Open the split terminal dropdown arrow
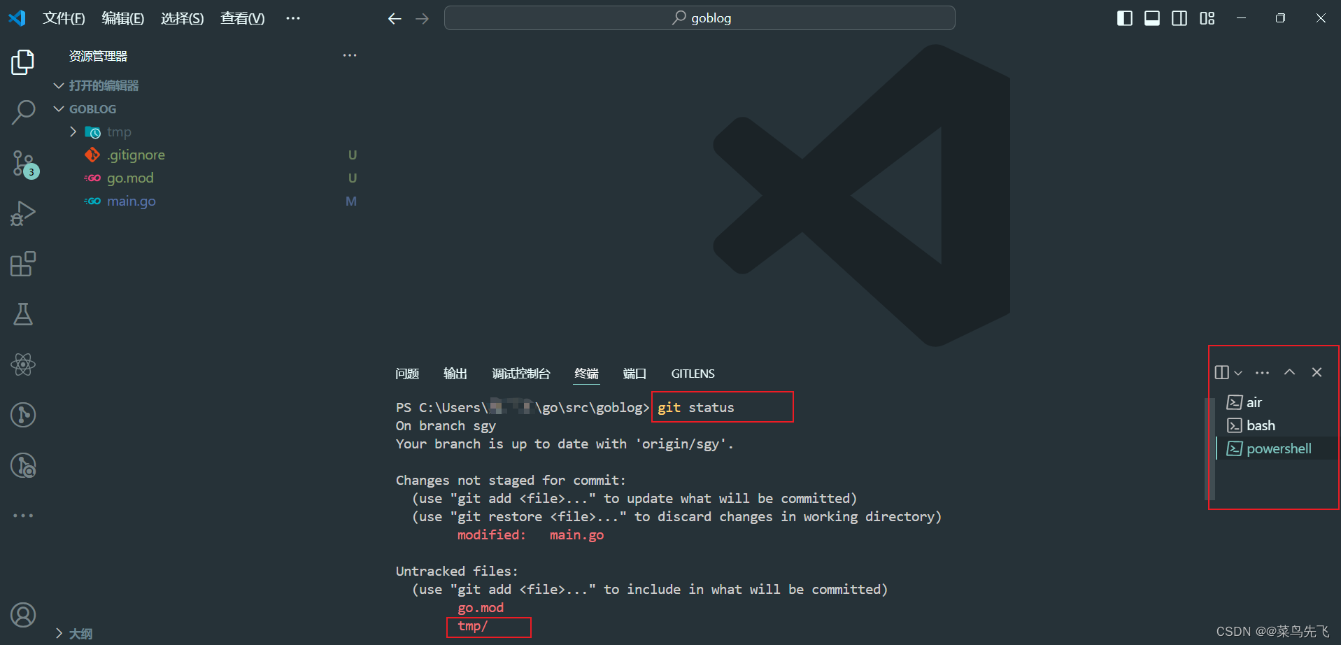Image resolution: width=1341 pixels, height=645 pixels. pyautogui.click(x=1238, y=373)
